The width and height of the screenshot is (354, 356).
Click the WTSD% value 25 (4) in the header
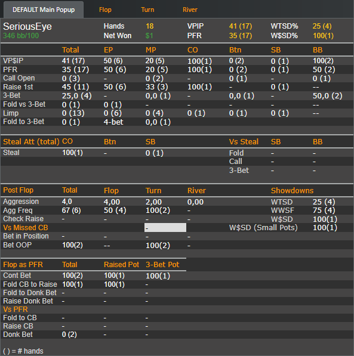point(322,26)
